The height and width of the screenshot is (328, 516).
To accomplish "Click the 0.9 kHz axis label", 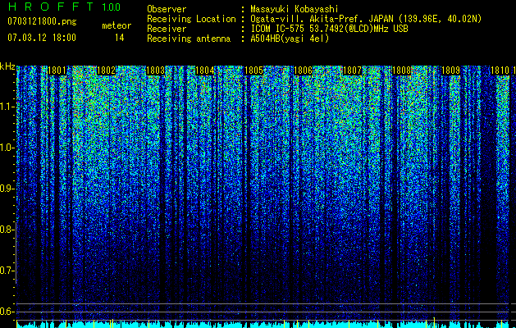I will coord(6,189).
